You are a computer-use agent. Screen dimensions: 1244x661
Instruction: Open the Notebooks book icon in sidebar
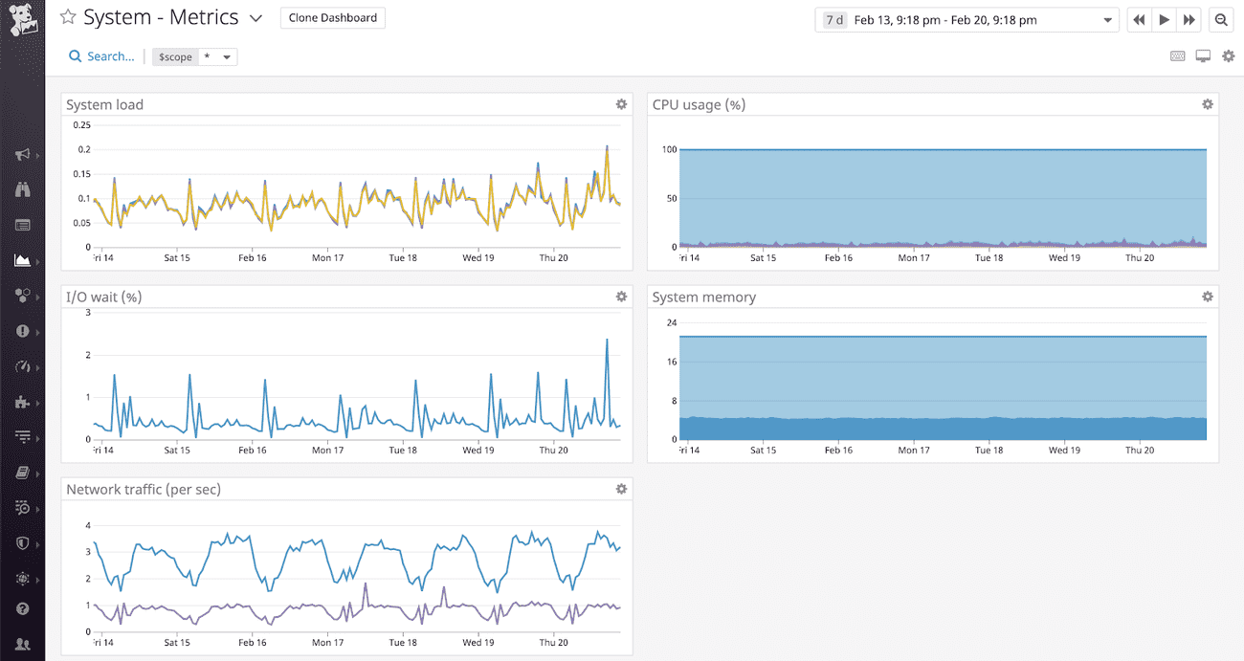(x=23, y=473)
